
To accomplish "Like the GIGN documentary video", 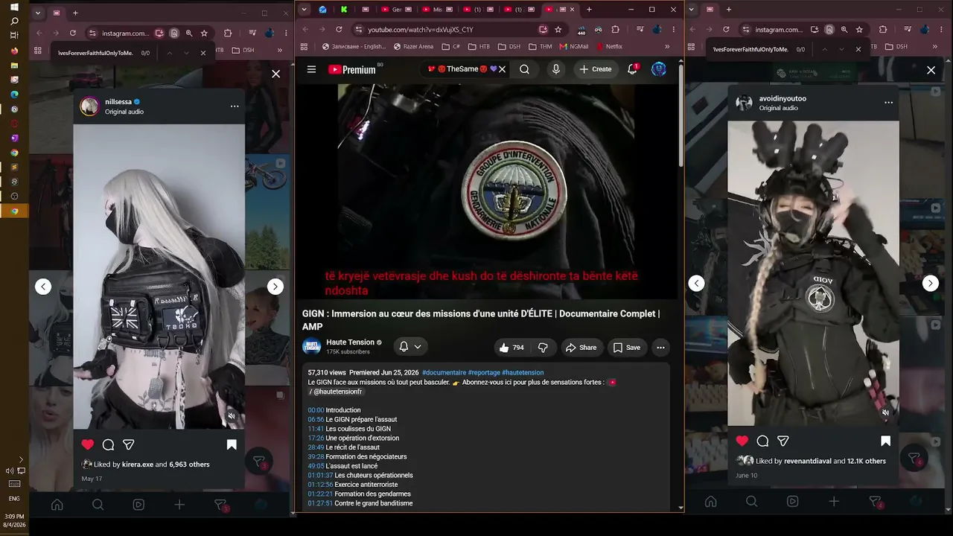I will 511,348.
